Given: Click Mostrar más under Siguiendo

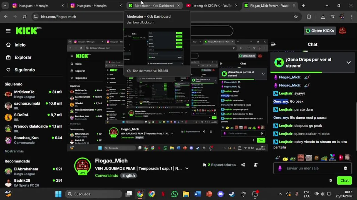Looking at the screenshot, I should click(14, 151).
